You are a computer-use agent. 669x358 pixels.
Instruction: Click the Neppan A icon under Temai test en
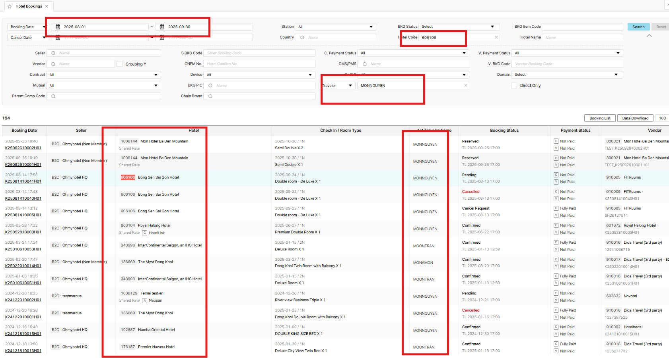tap(145, 300)
